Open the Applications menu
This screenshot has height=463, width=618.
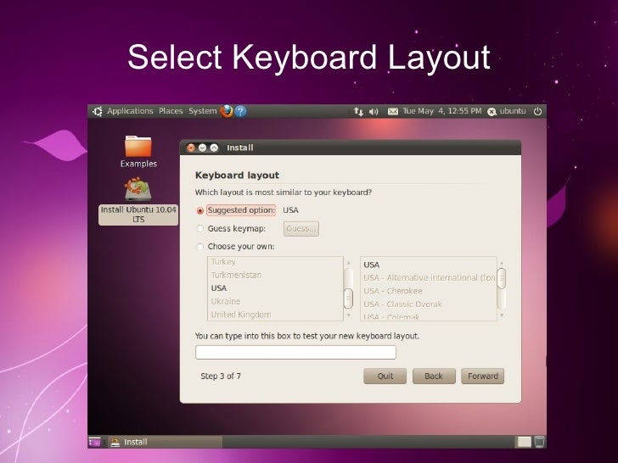pos(130,111)
